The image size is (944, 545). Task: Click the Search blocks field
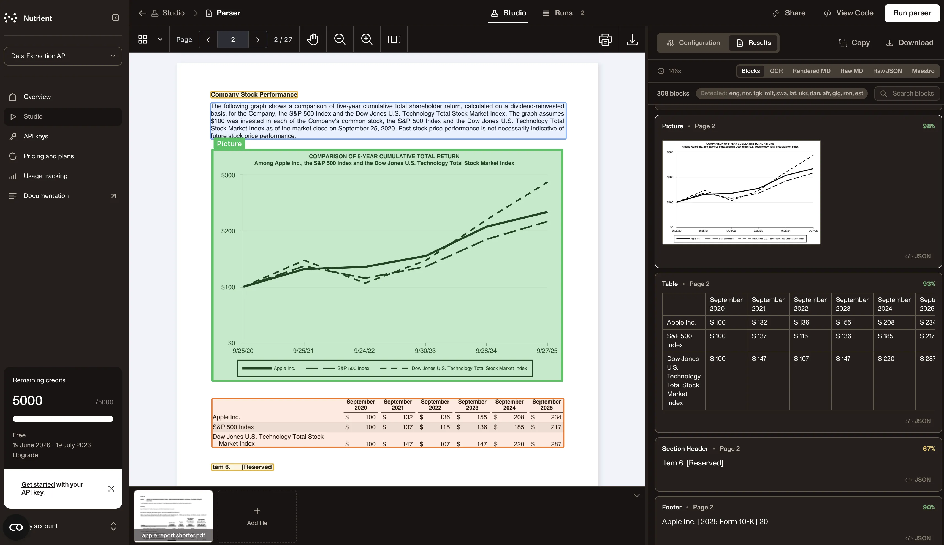coord(907,94)
